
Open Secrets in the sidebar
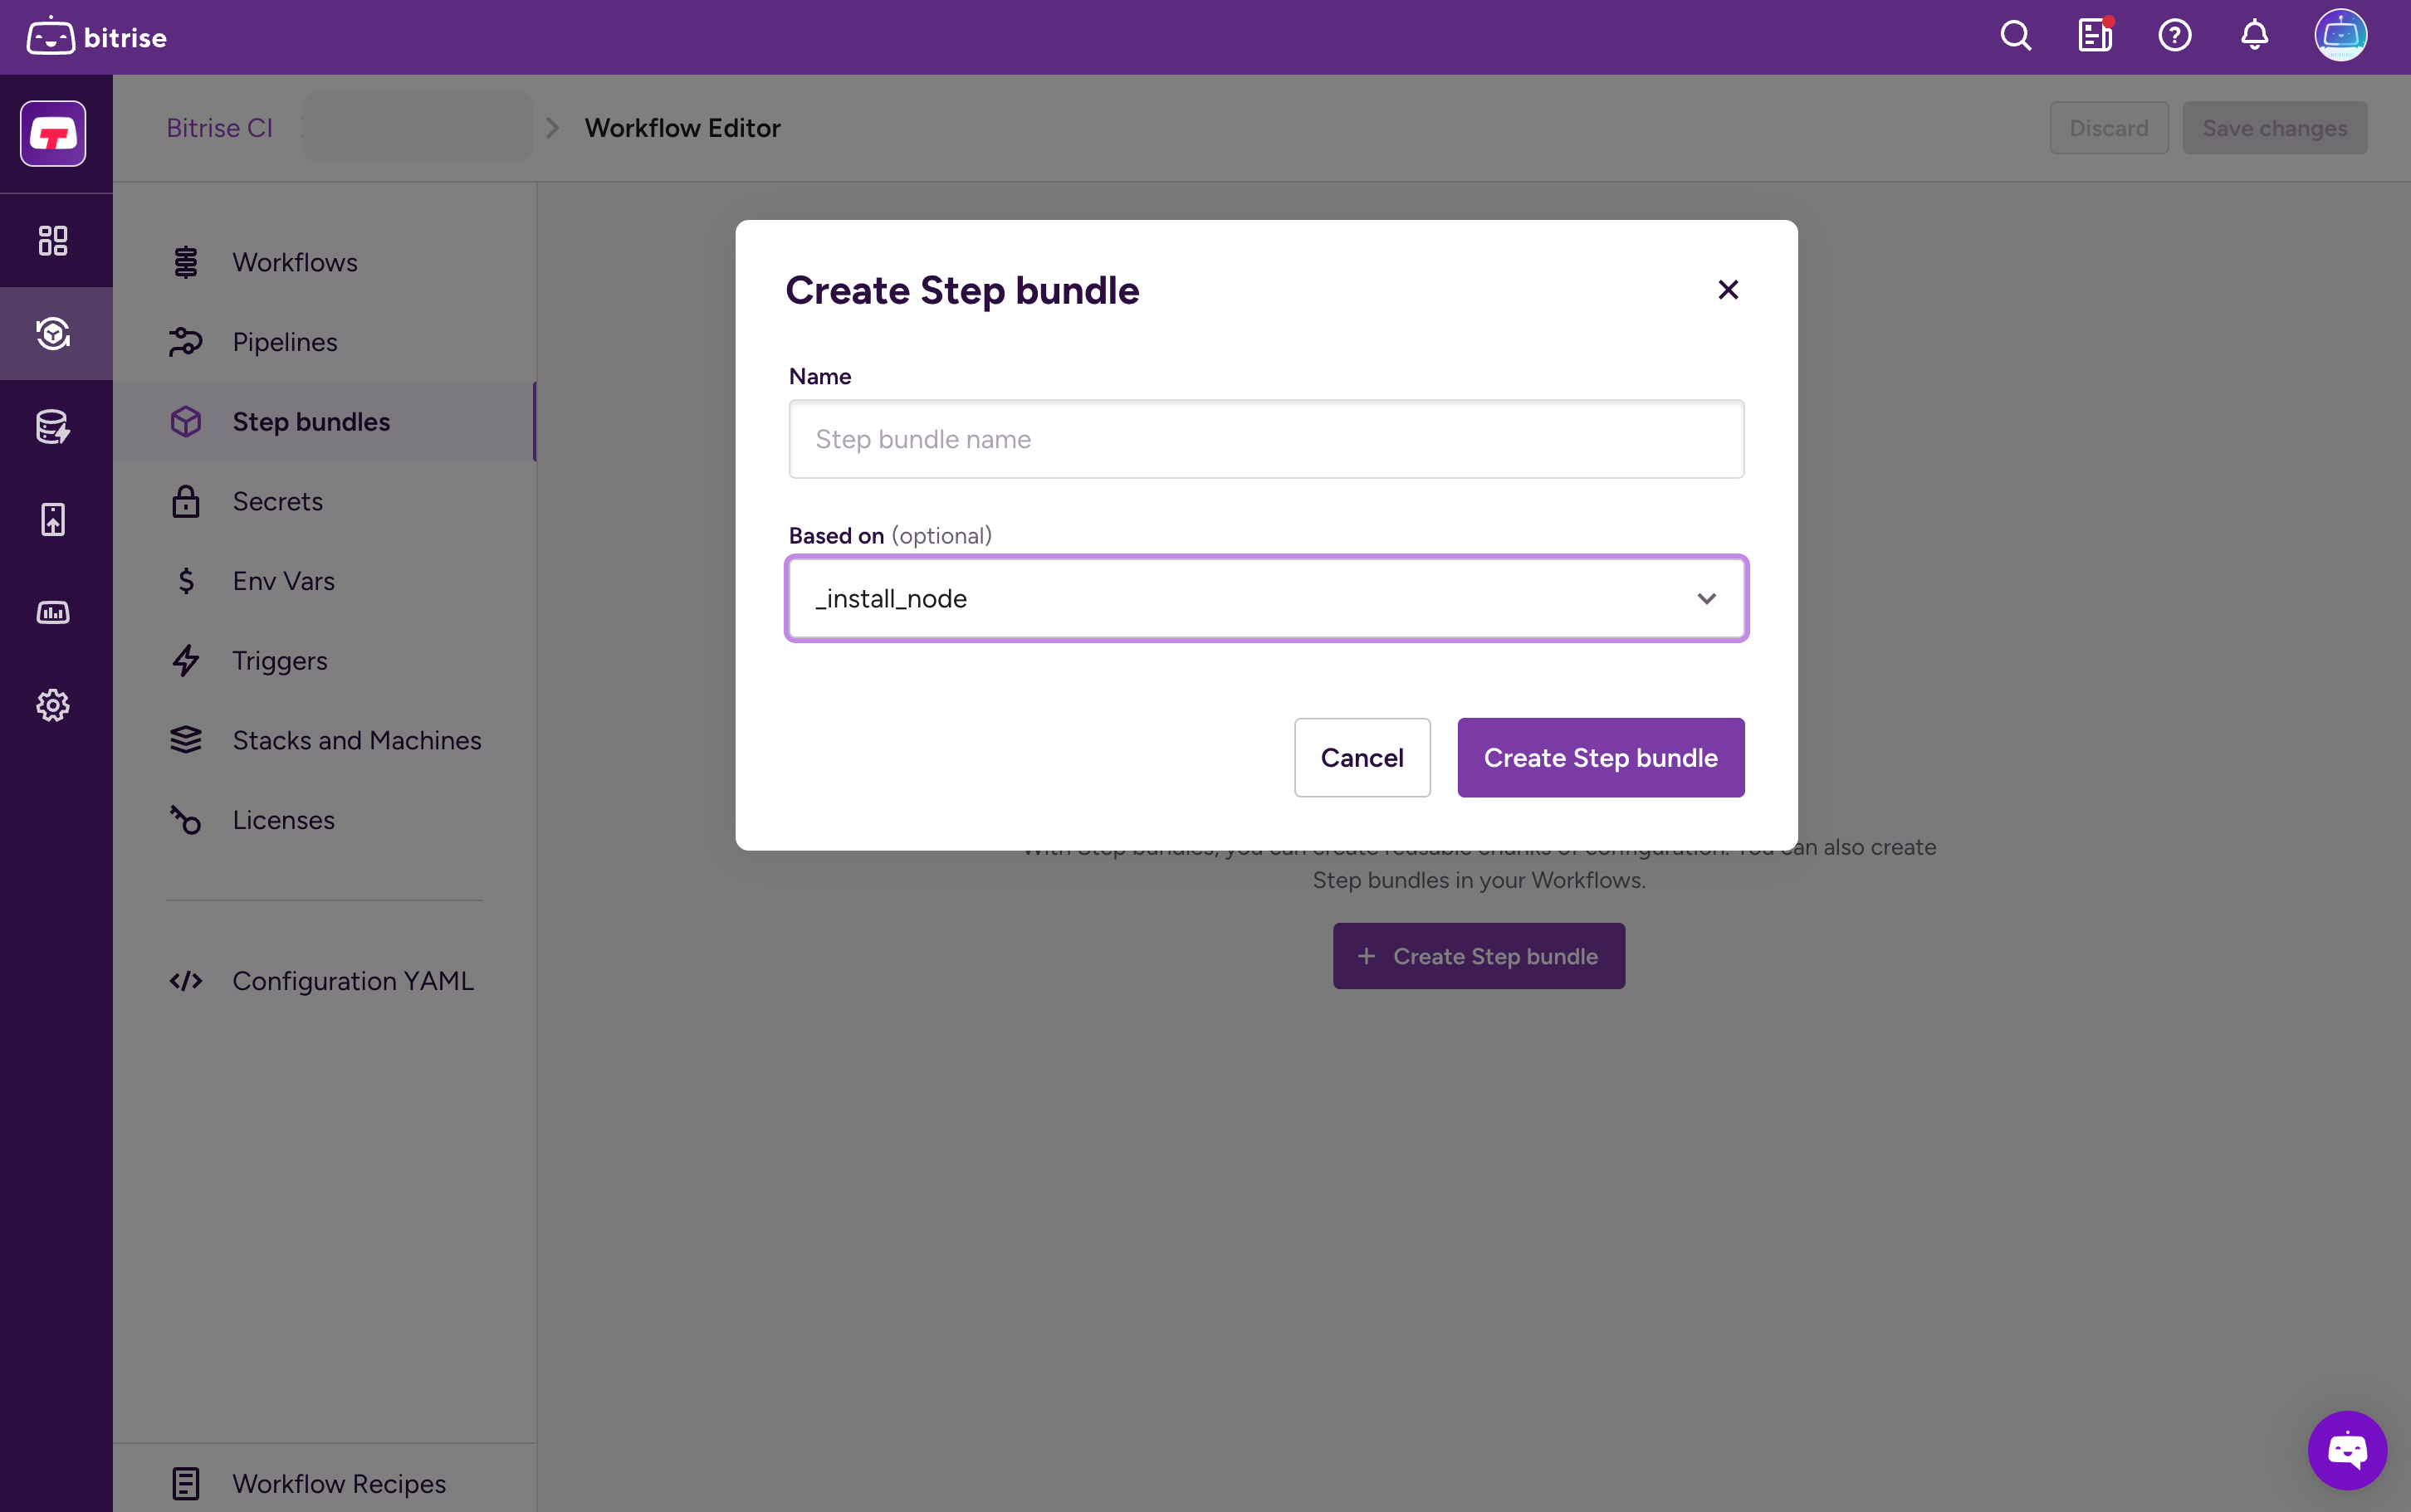click(277, 501)
